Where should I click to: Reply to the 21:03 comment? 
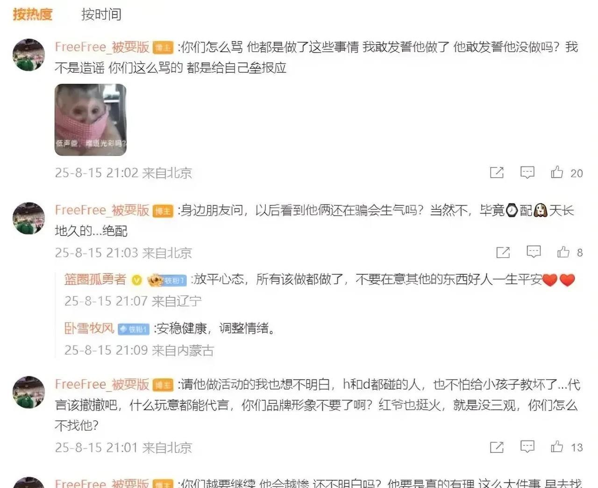click(x=534, y=252)
